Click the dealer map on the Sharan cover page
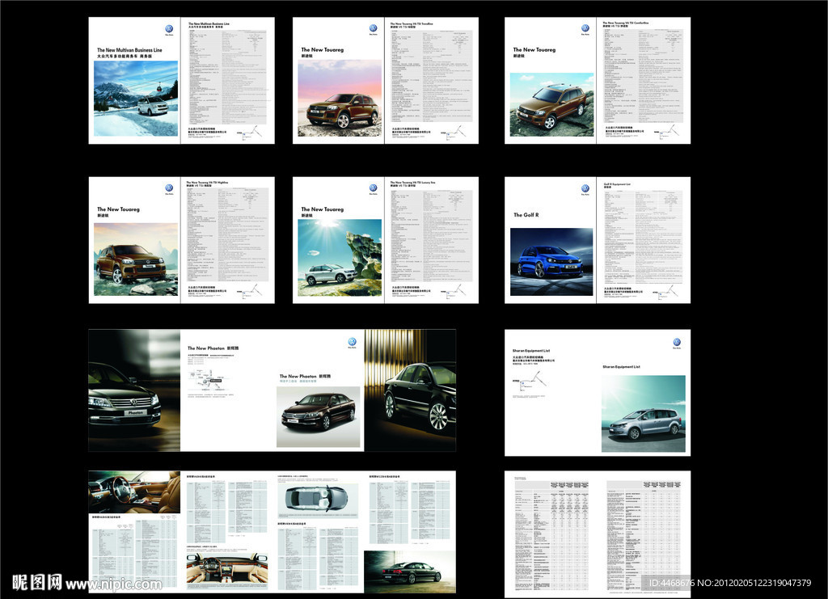This screenshot has width=828, height=599. click(x=530, y=382)
